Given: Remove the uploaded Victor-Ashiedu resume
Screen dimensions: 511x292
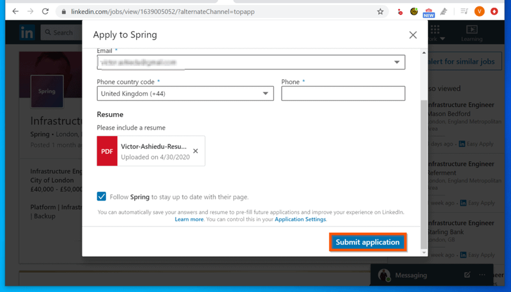Looking at the screenshot, I should (x=195, y=151).
